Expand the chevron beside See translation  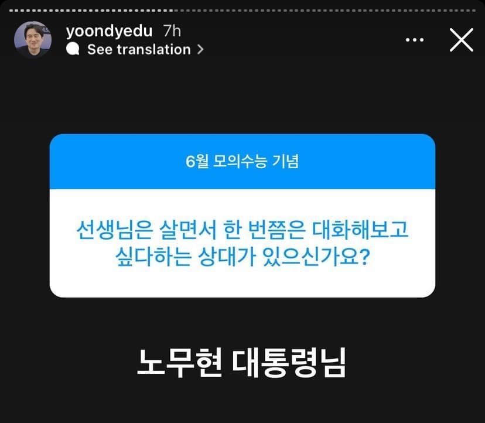tap(200, 49)
